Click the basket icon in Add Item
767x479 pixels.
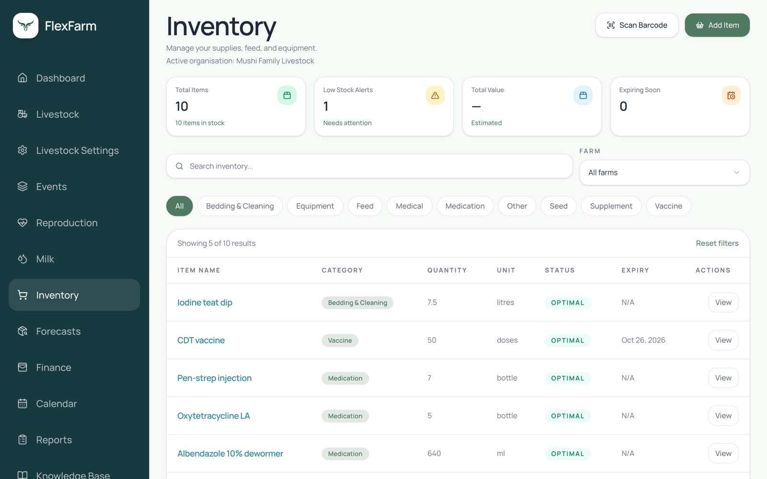coord(700,25)
